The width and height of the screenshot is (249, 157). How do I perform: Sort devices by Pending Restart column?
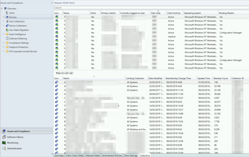point(233,13)
